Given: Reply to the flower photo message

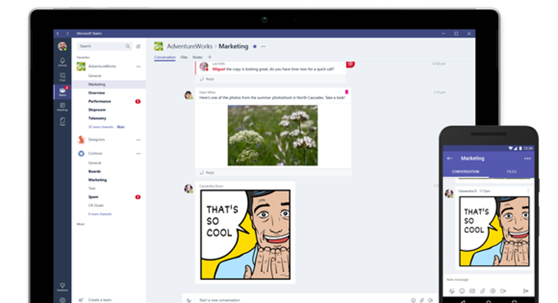Looking at the screenshot, I should click(207, 172).
